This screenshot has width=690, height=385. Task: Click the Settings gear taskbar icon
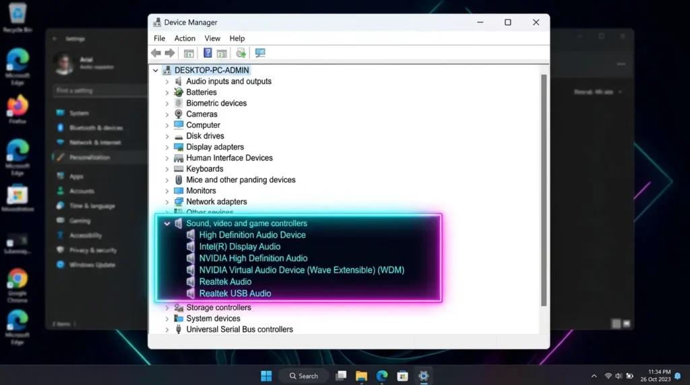[x=423, y=376]
